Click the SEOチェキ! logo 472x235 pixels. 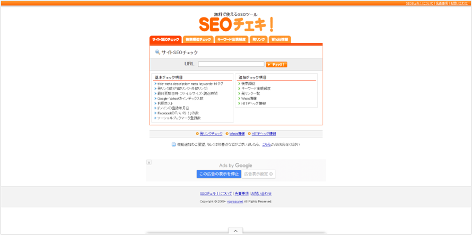click(x=237, y=25)
